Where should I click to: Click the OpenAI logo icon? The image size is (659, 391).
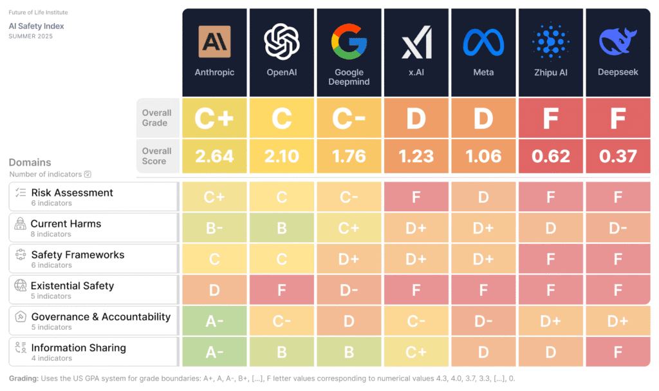pos(282,41)
